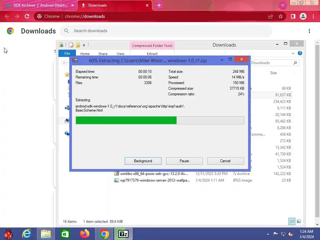This screenshot has width=320, height=240.
Task: Click the Start ornament button
Action: [x=8, y=234]
